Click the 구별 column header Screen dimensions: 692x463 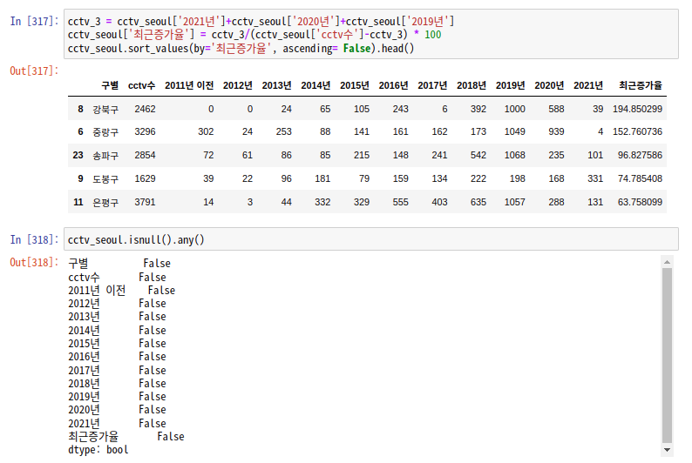[x=110, y=85]
